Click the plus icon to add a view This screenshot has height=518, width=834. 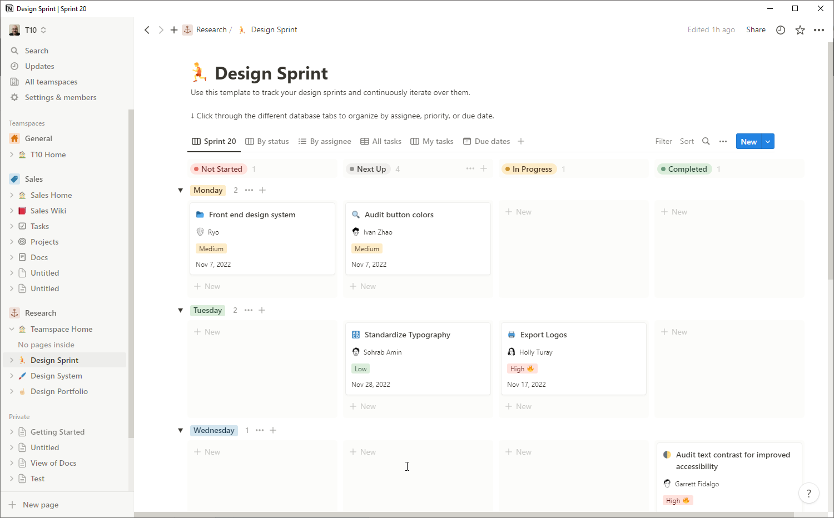521,141
